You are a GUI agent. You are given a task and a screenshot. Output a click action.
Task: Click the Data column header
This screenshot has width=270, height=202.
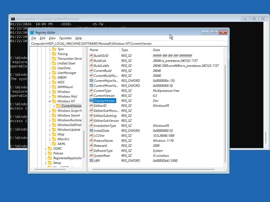click(x=187, y=50)
